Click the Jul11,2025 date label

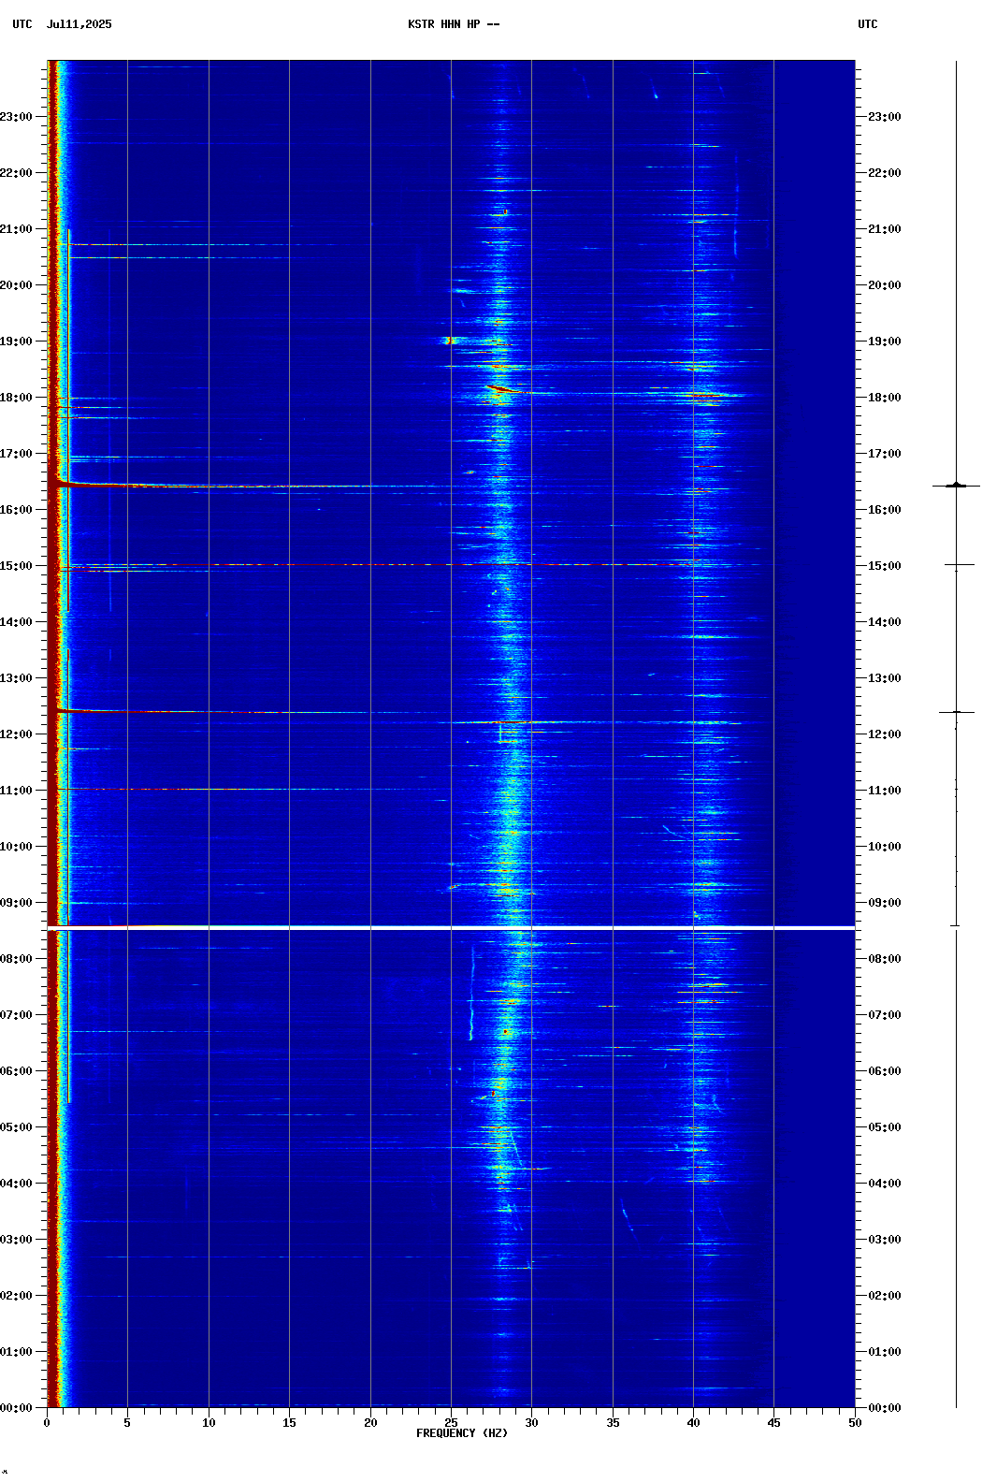click(x=79, y=24)
